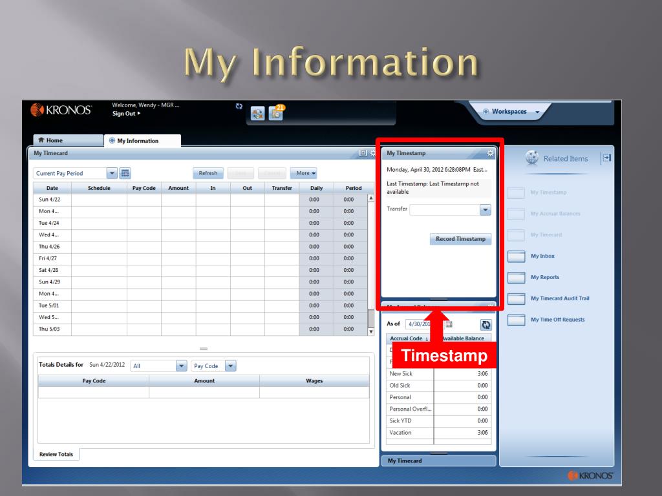Open My Time Off Requests link
The image size is (662, 496).
tap(558, 319)
